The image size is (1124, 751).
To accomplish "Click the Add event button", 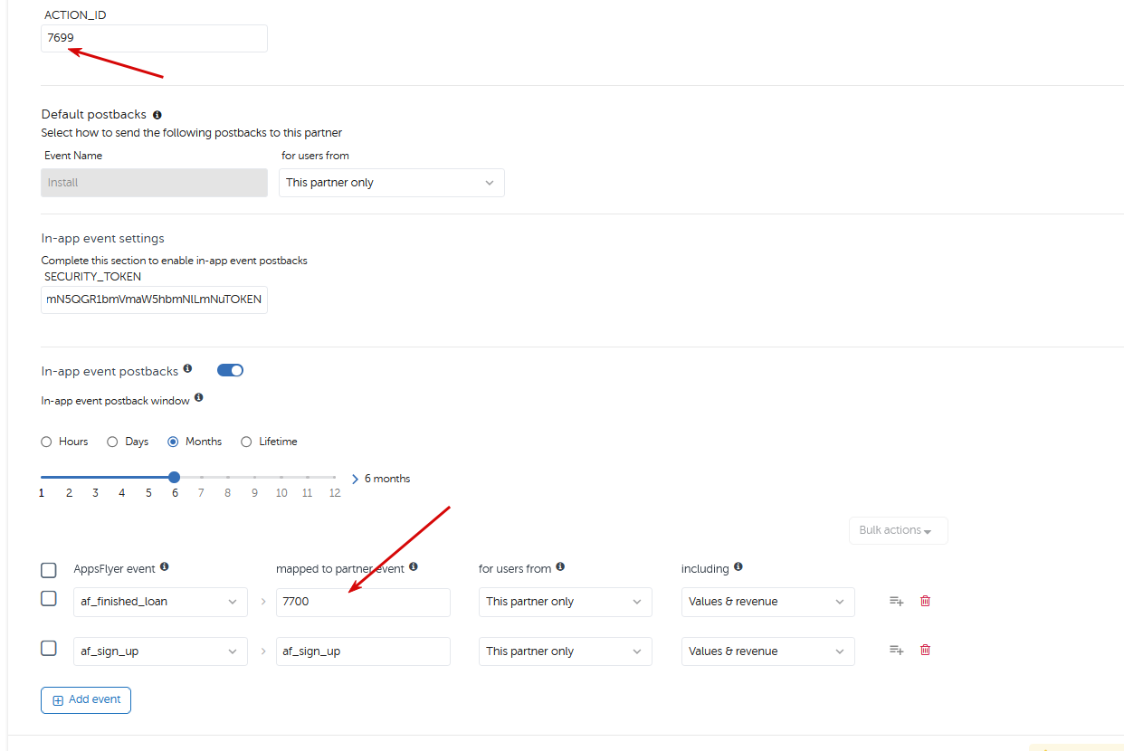I will pyautogui.click(x=86, y=700).
